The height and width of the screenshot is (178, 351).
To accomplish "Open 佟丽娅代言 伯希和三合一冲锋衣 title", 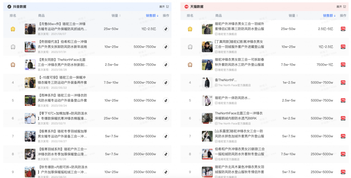I will 62,44.
